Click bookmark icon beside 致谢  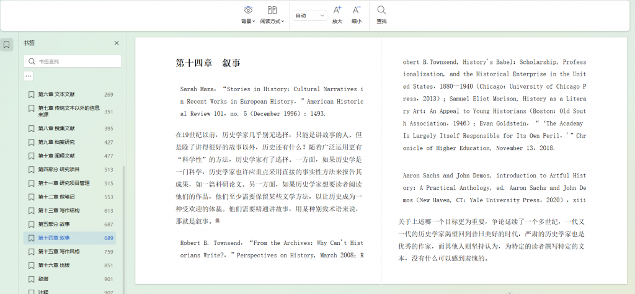[31, 279]
